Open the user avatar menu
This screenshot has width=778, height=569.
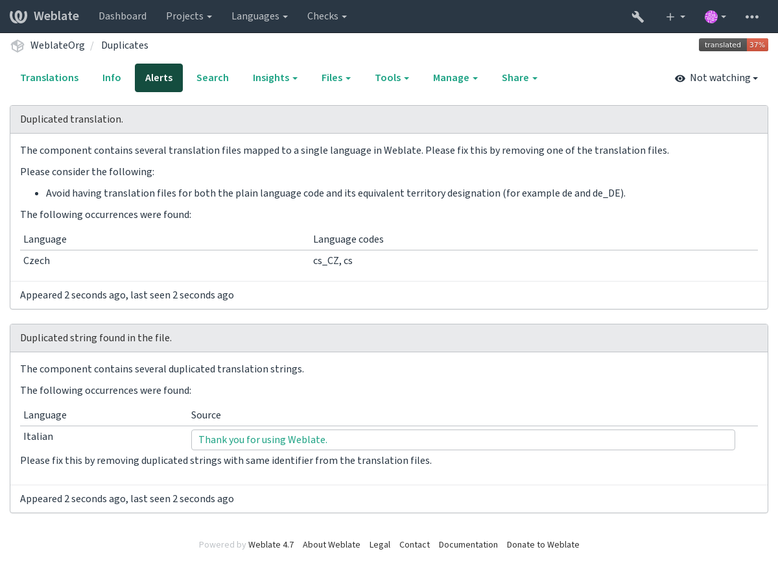(715, 16)
